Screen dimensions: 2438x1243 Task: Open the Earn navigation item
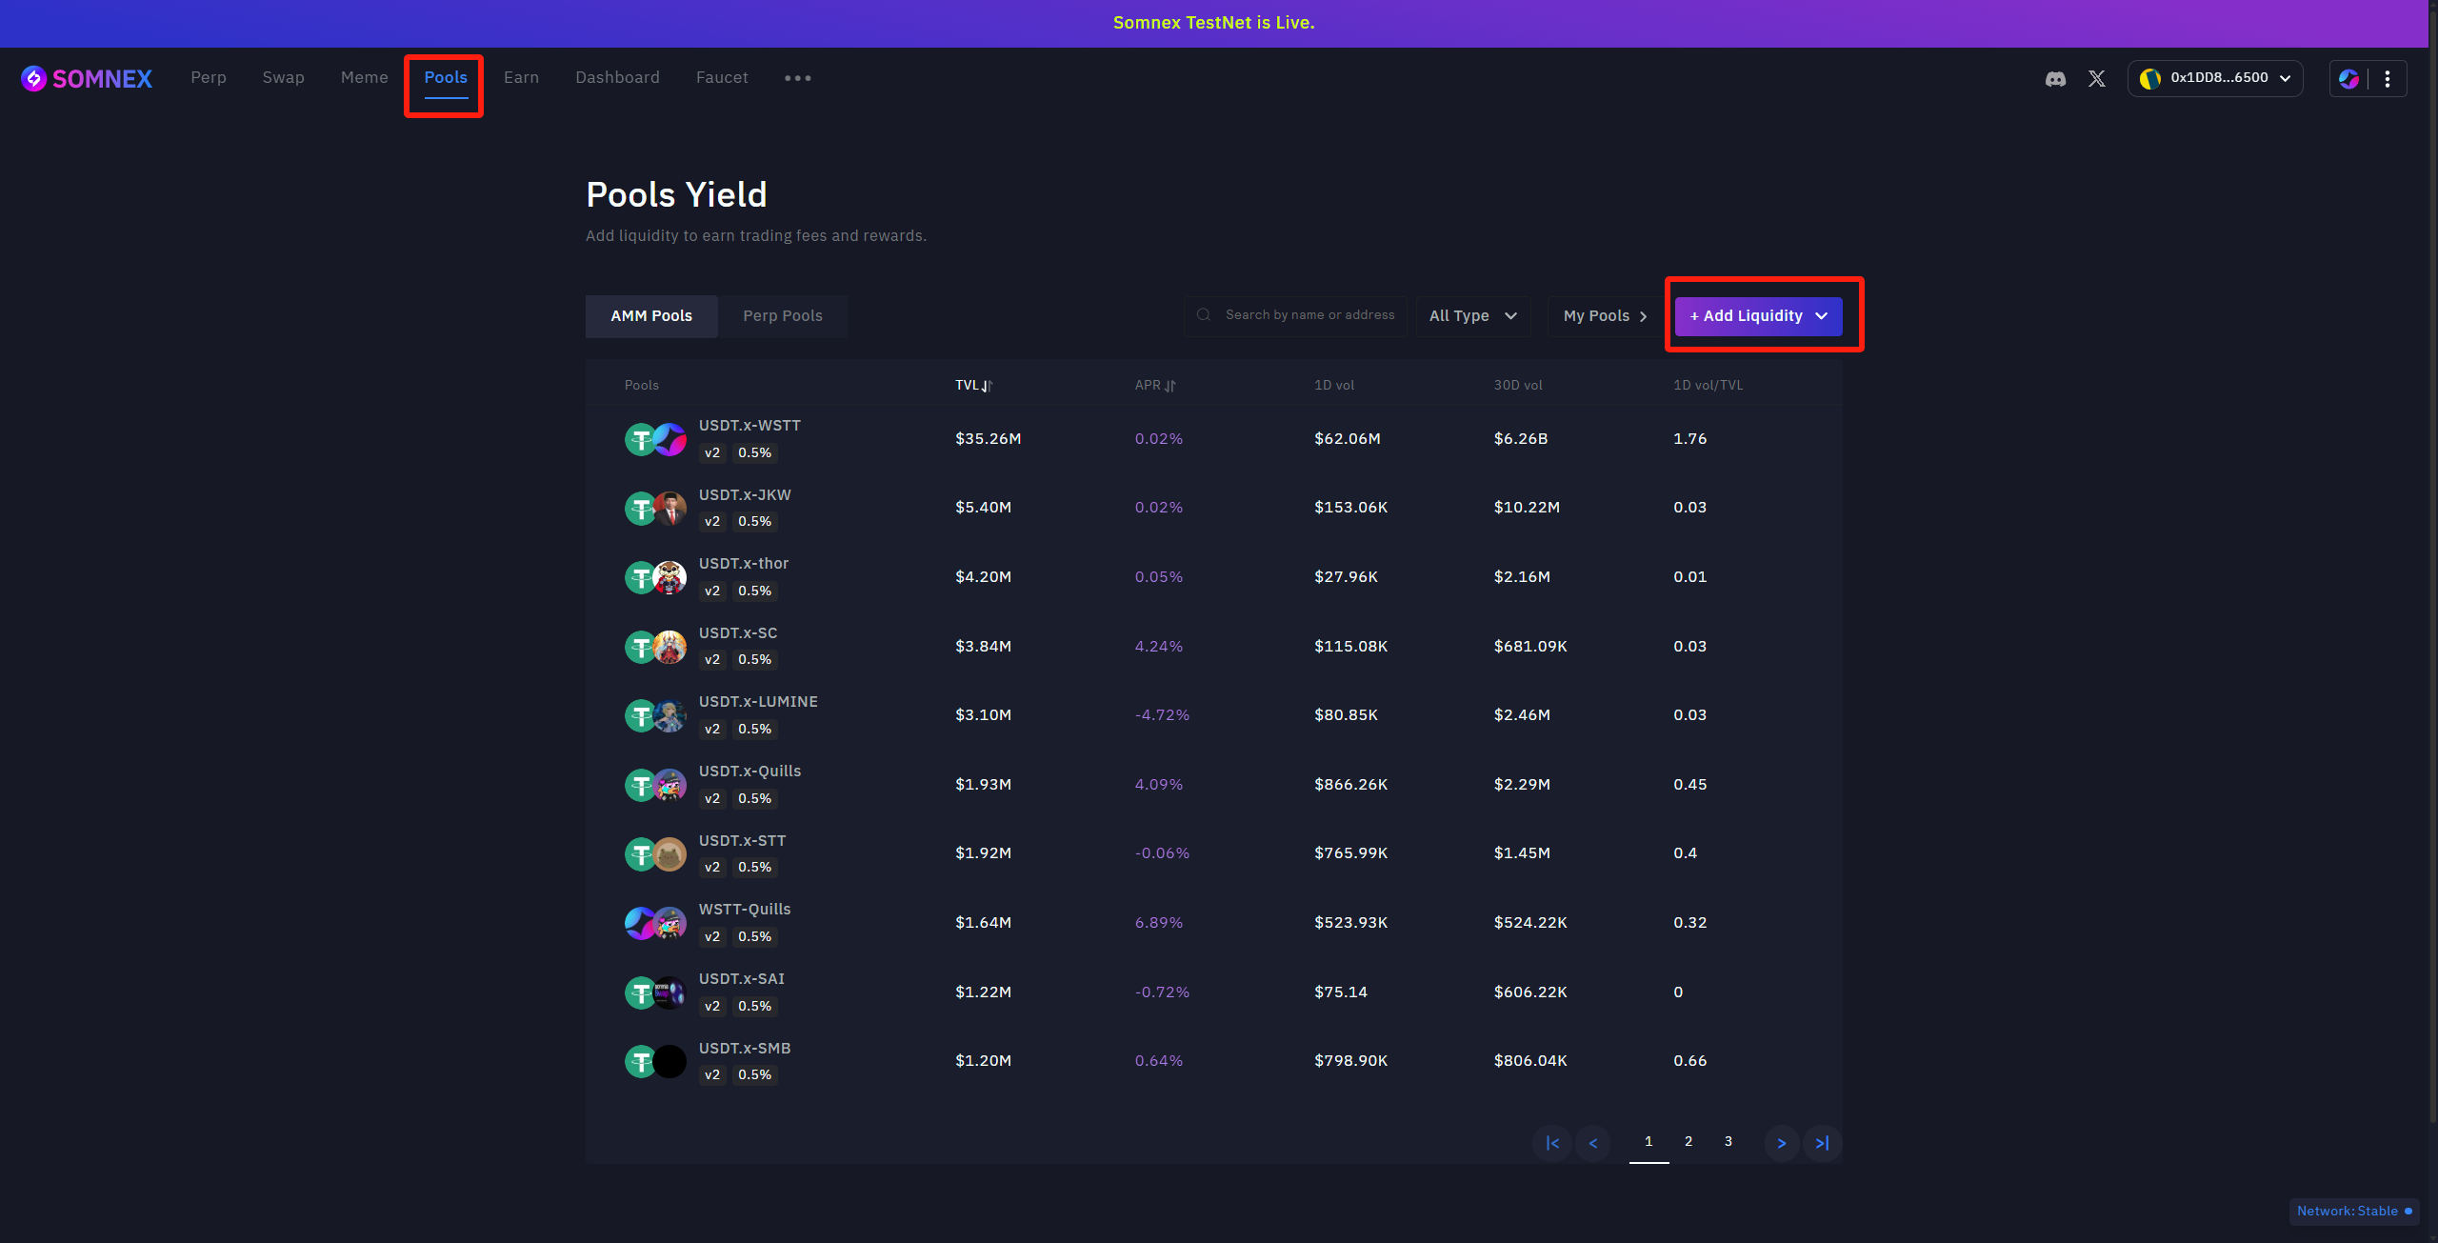(521, 78)
